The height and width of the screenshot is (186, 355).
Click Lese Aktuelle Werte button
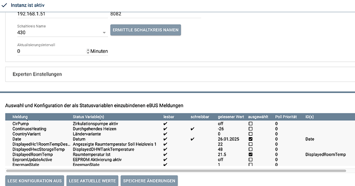(x=92, y=181)
